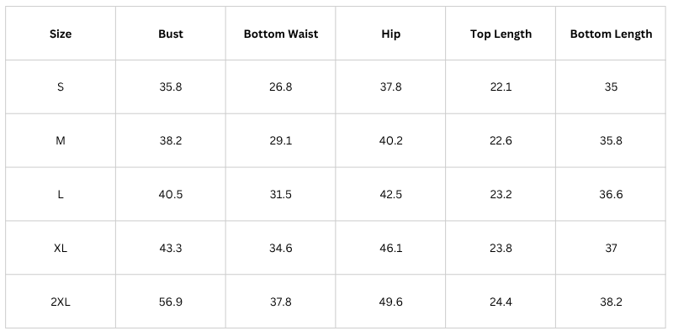Screen dimensions: 673x336
Task: Click the 23.8 top length cell
Action: (501, 248)
